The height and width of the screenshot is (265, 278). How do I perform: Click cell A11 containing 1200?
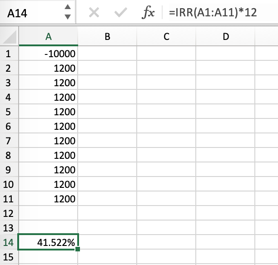pyautogui.click(x=48, y=199)
